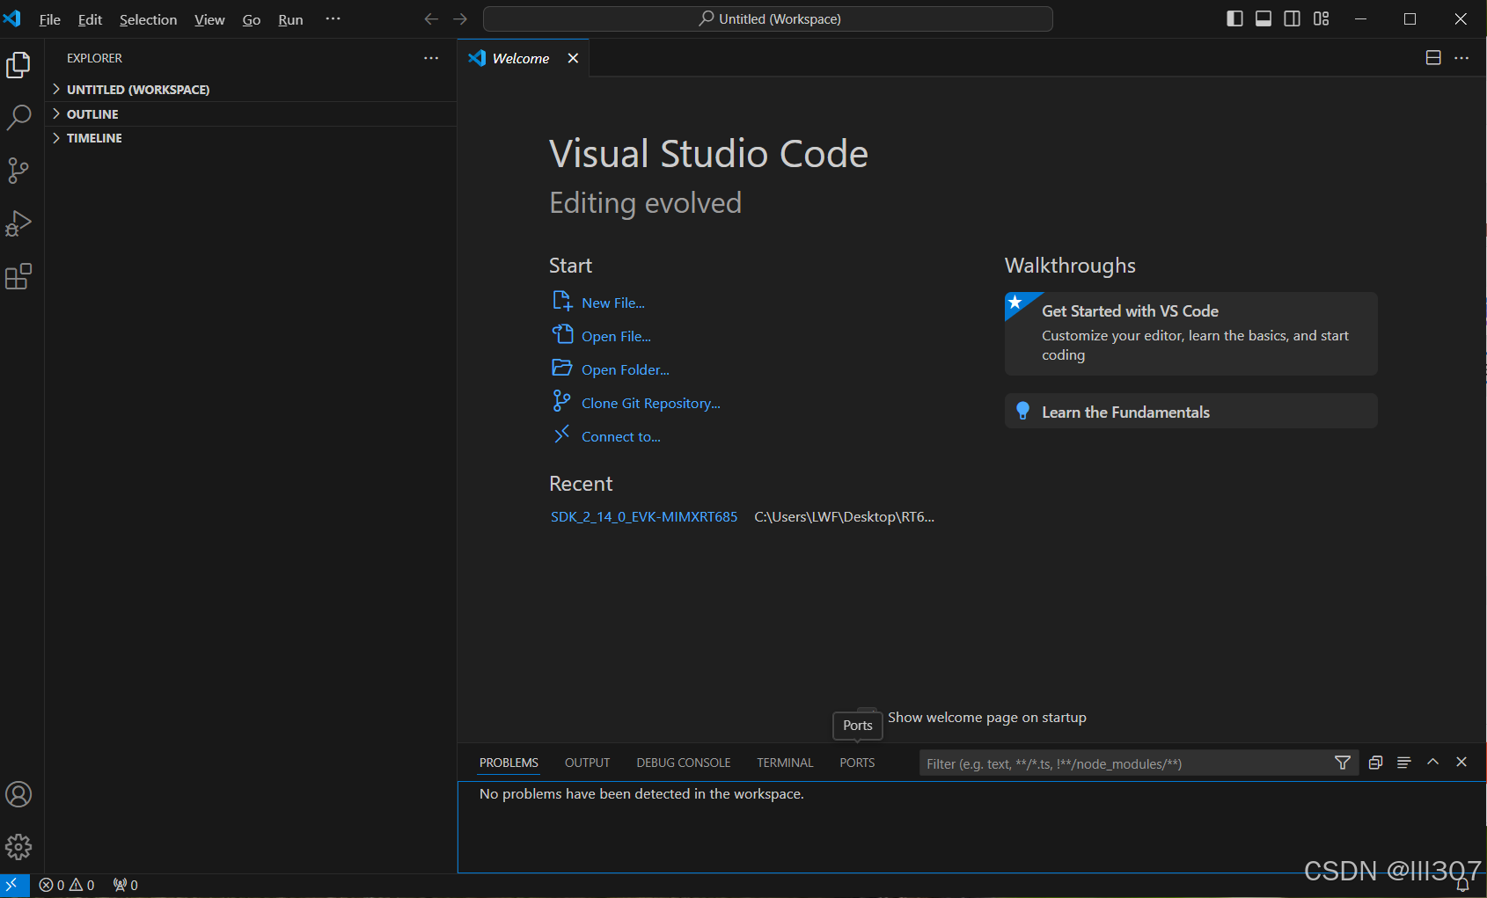Open Get Started with VS Code walkthrough

[1191, 333]
